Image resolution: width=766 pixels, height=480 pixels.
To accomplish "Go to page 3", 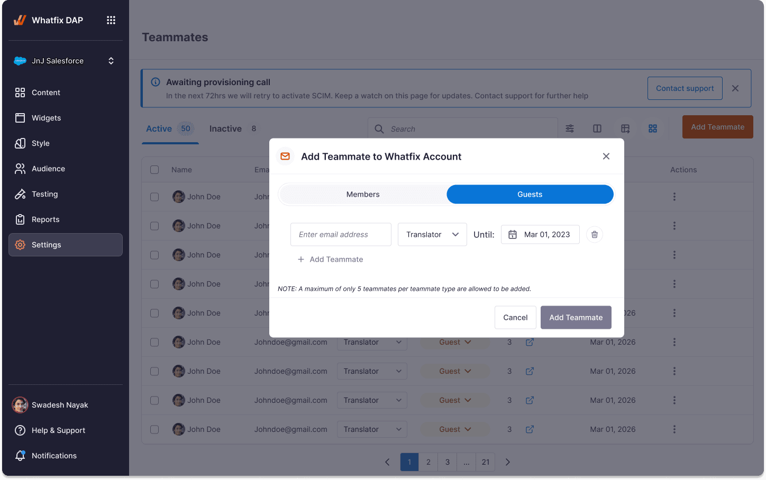I will tap(448, 462).
